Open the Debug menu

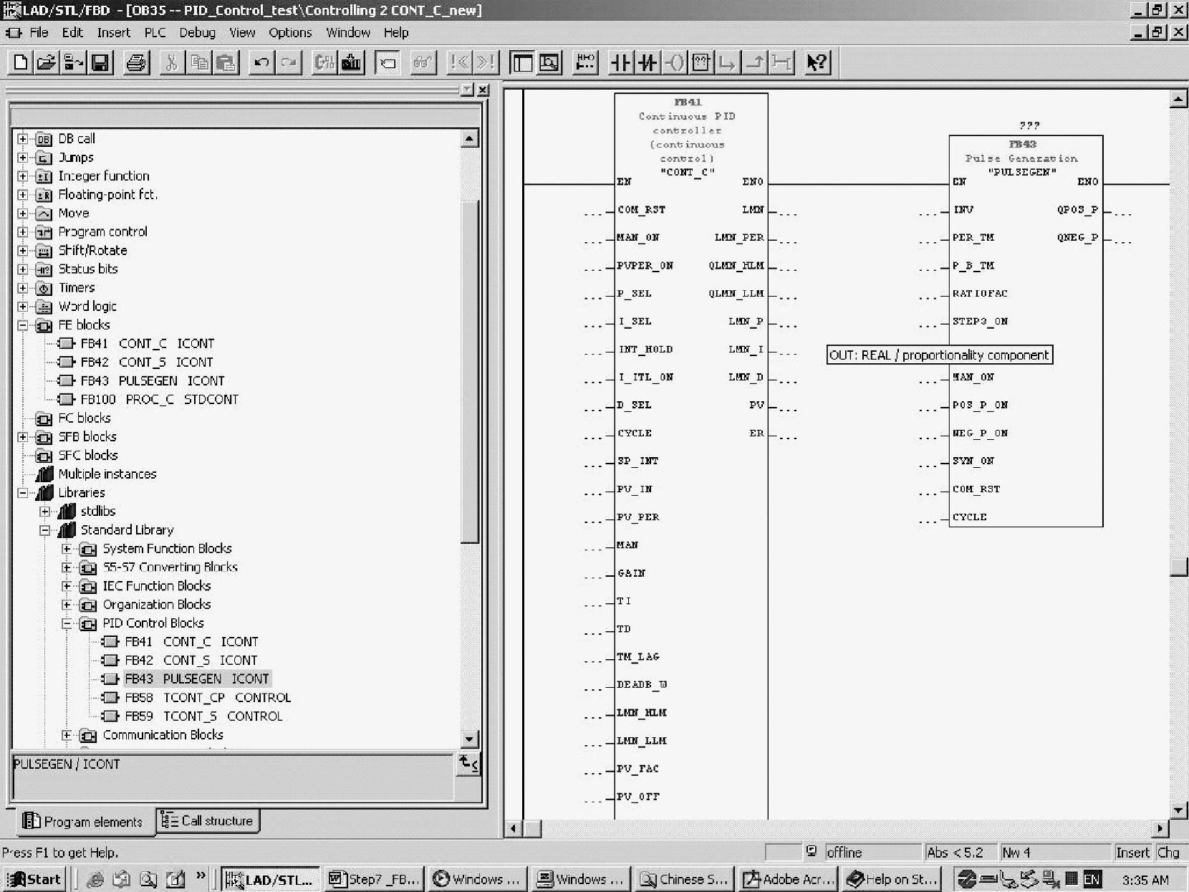[x=197, y=33]
